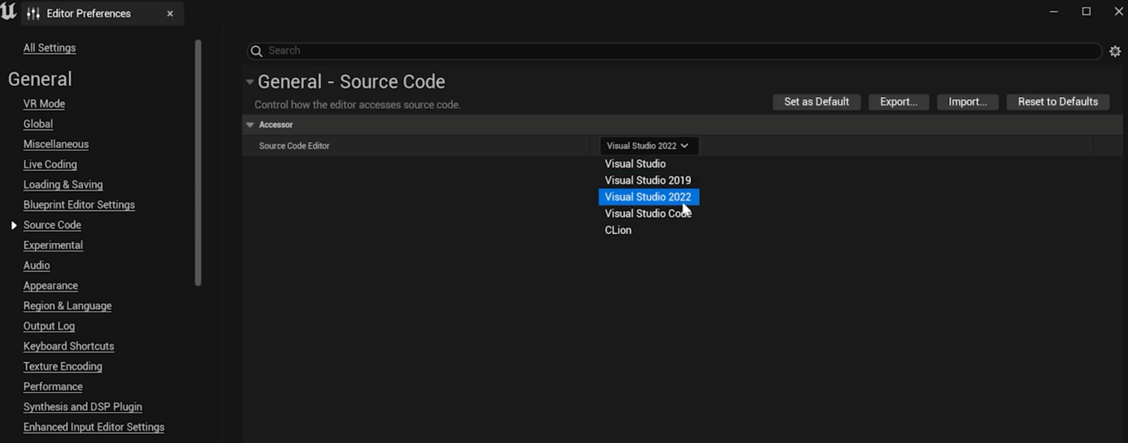Click the Export... button
The width and height of the screenshot is (1128, 443).
click(x=898, y=102)
